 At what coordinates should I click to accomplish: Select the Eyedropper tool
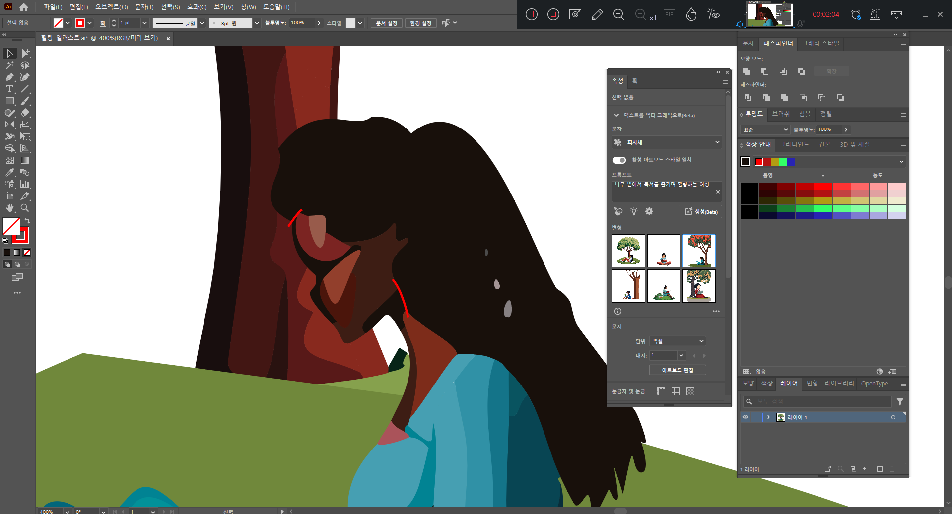[x=10, y=172]
